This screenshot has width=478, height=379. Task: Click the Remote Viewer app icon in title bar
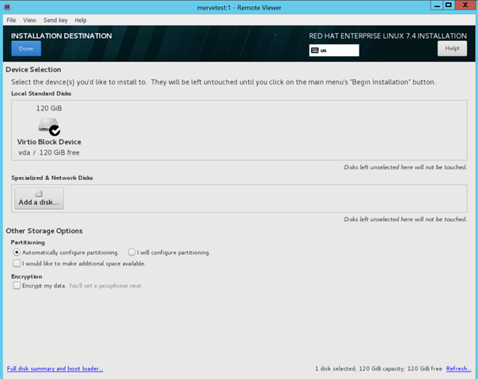7,7
